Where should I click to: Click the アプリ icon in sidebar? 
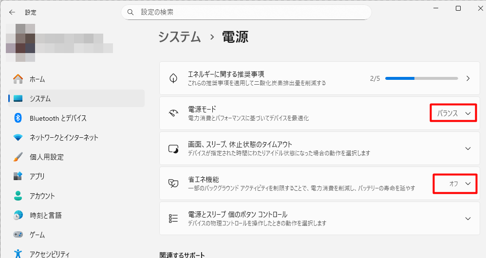pos(18,176)
